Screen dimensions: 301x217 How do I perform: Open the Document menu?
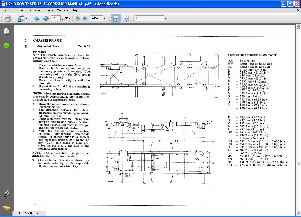pyautogui.click(x=36, y=10)
